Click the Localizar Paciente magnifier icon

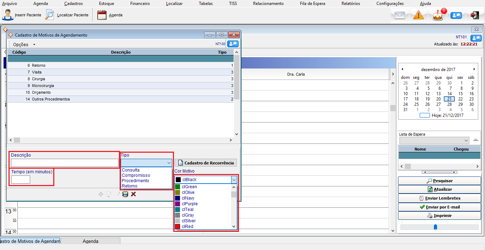click(x=50, y=15)
